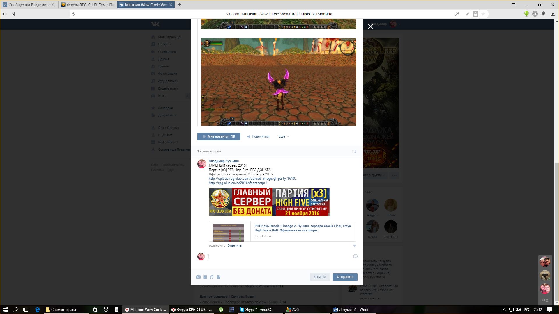
Task: Toggle the Turbo rocket icon
Action: pos(467,14)
